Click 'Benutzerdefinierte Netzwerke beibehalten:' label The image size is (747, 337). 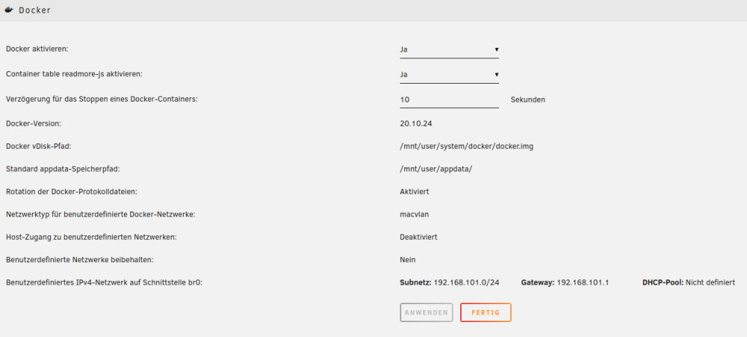click(80, 260)
